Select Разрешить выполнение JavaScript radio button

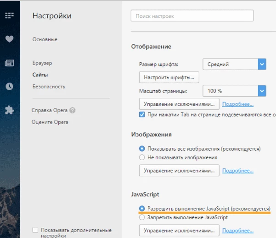tap(142, 208)
